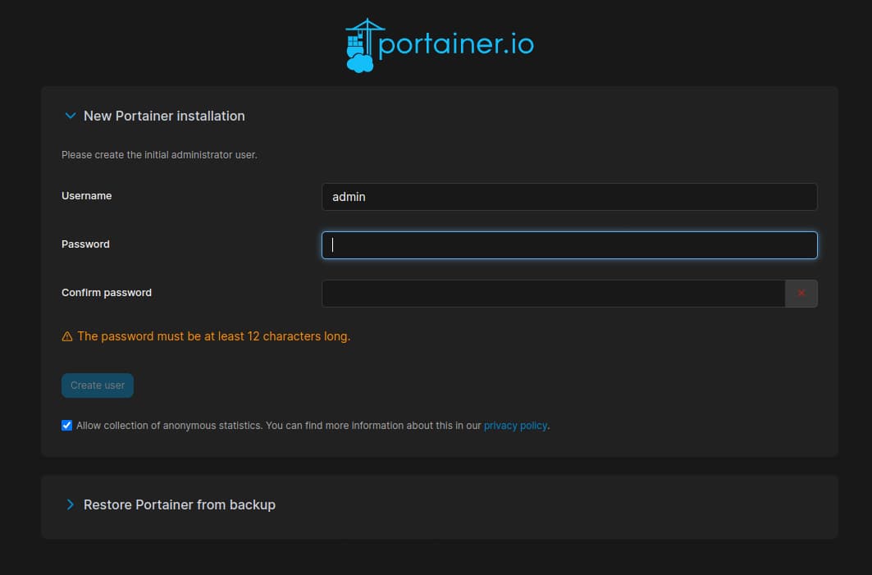Select the New Portainer installation heading

click(x=164, y=116)
